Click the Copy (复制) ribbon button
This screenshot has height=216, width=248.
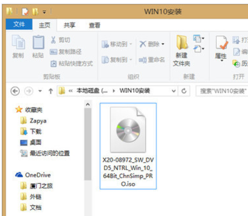(x=18, y=46)
